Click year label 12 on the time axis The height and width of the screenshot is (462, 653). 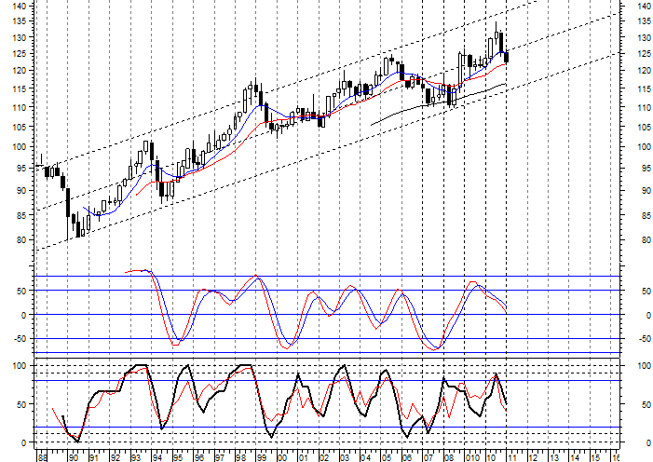tap(533, 458)
